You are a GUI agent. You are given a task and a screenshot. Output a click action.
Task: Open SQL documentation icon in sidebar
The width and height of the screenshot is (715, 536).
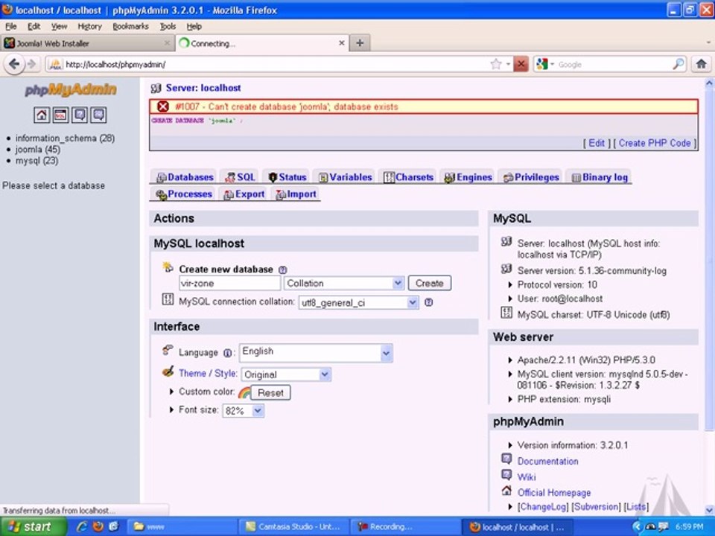(98, 115)
